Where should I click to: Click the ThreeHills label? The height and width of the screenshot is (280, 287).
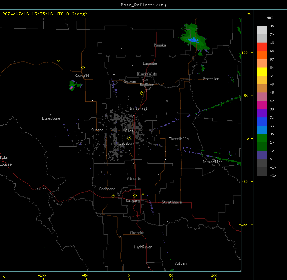pos(179,139)
